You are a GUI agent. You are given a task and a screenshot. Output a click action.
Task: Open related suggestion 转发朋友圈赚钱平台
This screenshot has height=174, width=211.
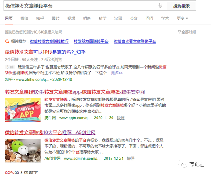point(91,41)
